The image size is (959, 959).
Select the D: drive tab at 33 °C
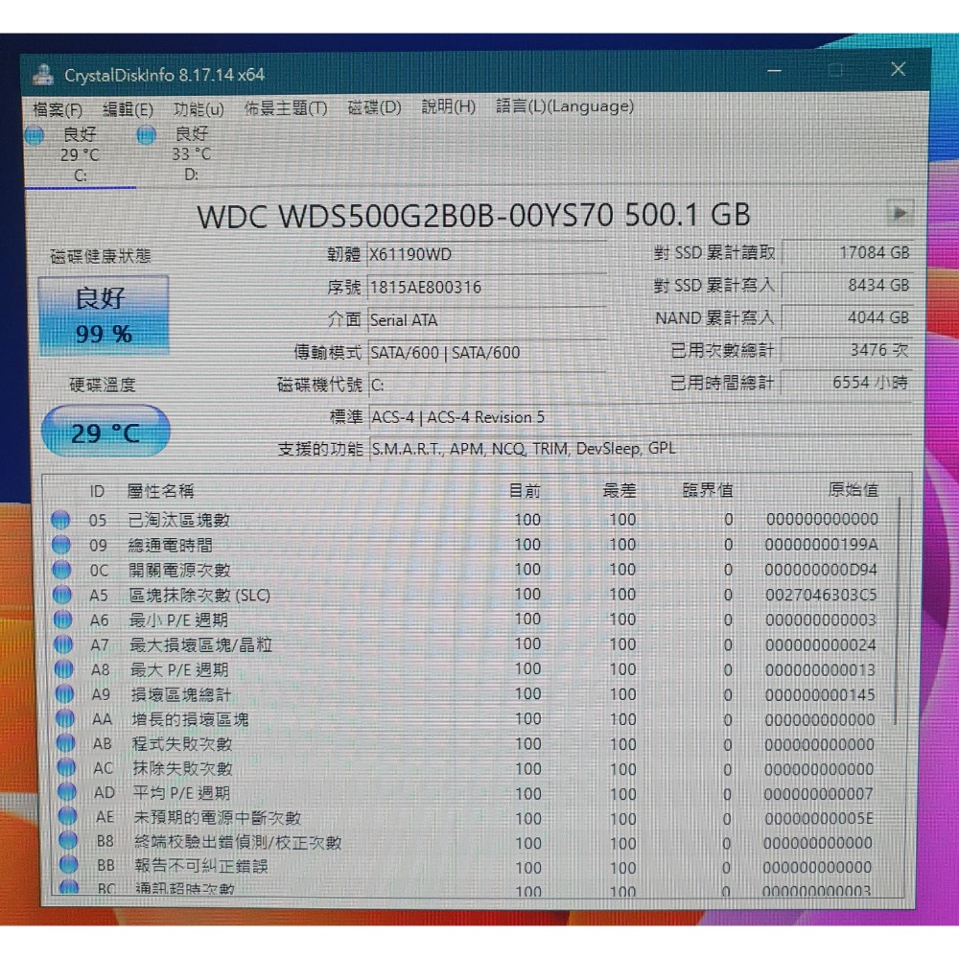click(191, 154)
